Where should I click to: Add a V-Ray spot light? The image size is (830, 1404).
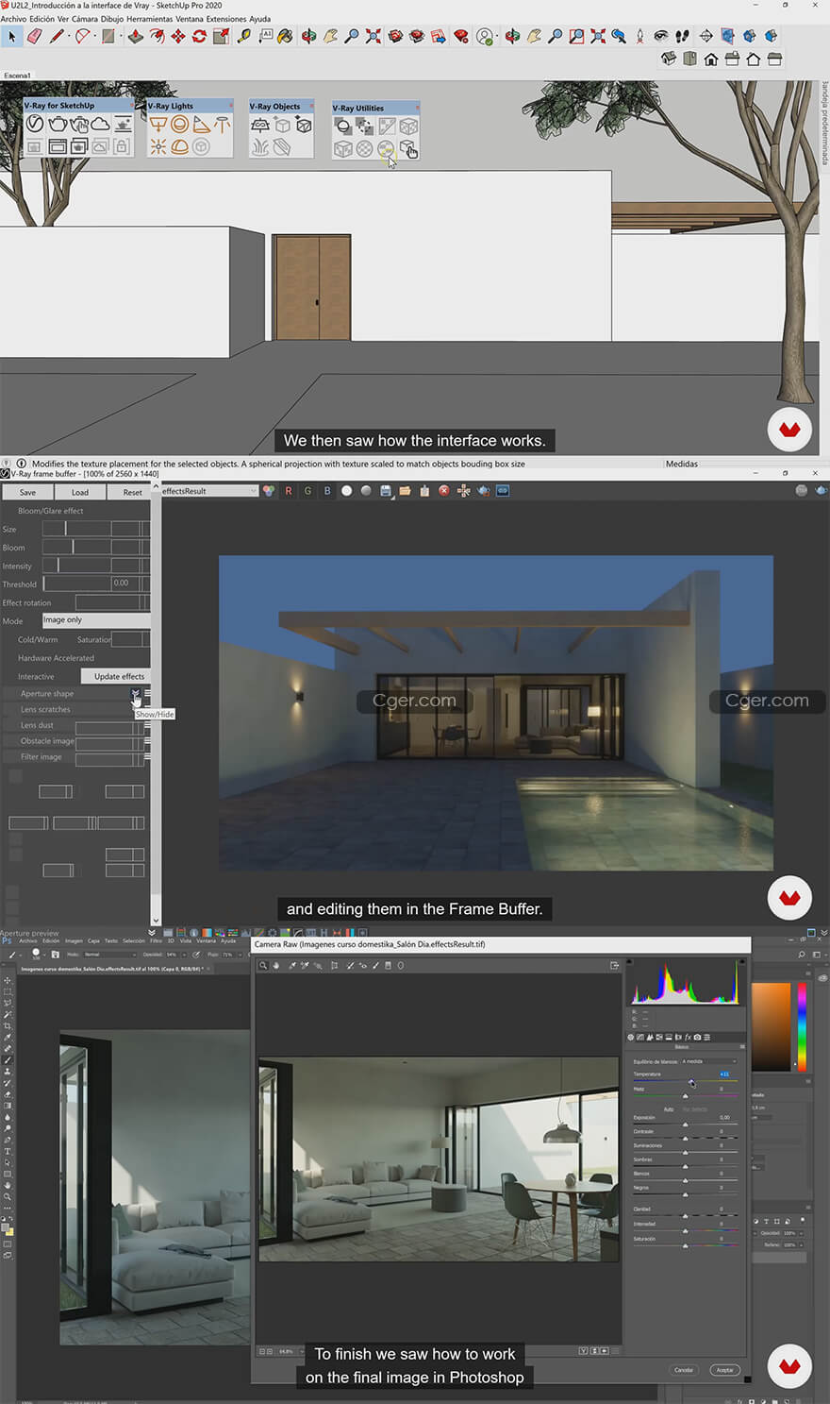pyautogui.click(x=201, y=125)
